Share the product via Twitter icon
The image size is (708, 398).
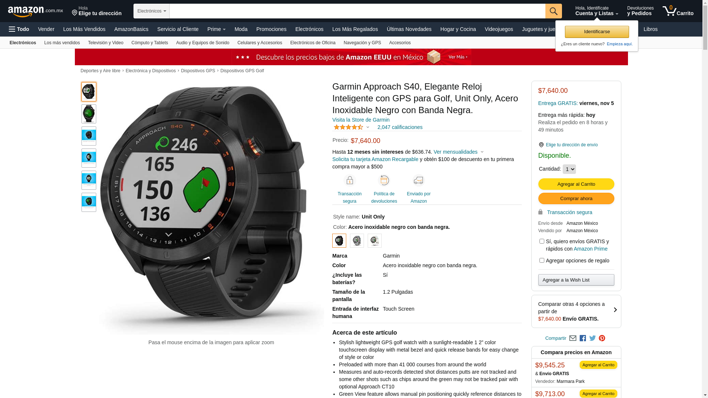[593, 338]
